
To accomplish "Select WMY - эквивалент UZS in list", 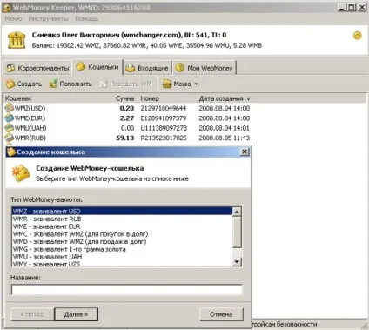I will (x=122, y=264).
